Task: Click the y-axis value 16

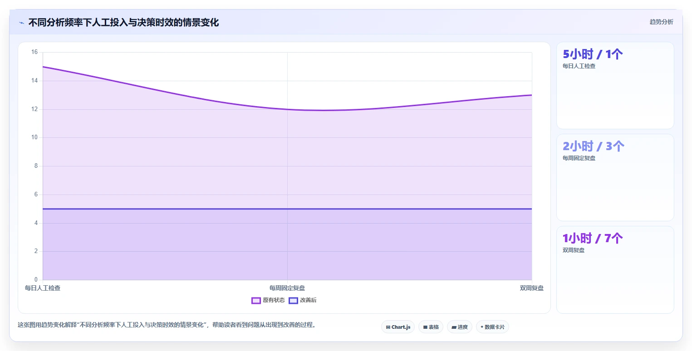Action: pyautogui.click(x=34, y=52)
